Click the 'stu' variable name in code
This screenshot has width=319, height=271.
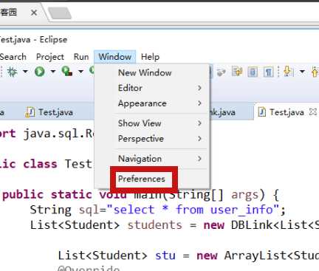165,255
